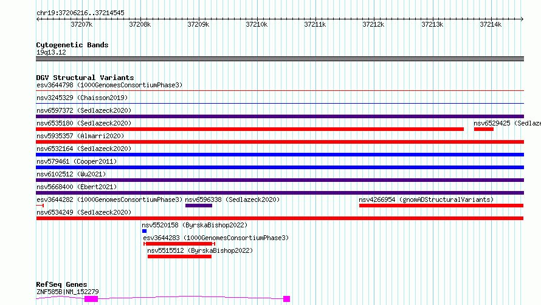The image size is (541, 305).
Task: Click the 37211k ruler mark
Action: tap(315, 24)
